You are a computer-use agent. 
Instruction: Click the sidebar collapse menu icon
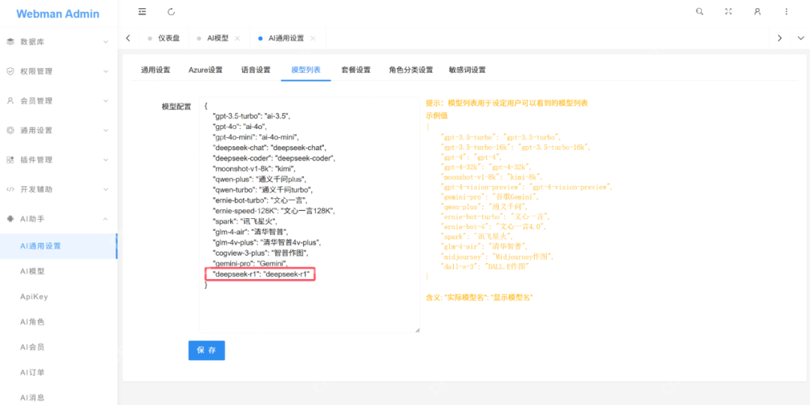pyautogui.click(x=142, y=12)
